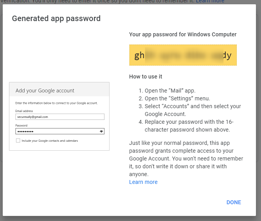This screenshot has width=261, height=221.
Task: Click the Add your Google account header
Action: point(45,91)
